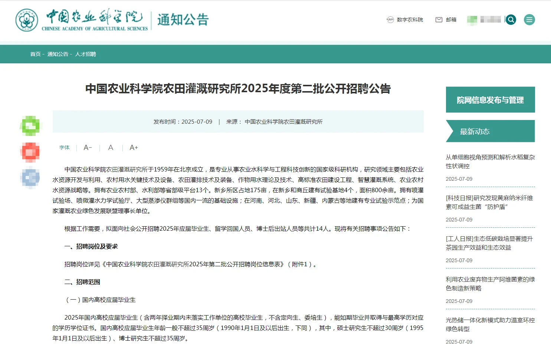Increase font size with A+

tap(134, 147)
